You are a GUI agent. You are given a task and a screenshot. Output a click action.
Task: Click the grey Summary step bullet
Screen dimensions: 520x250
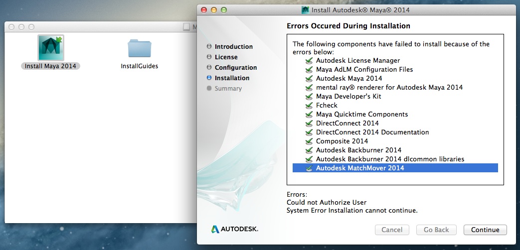tap(209, 88)
